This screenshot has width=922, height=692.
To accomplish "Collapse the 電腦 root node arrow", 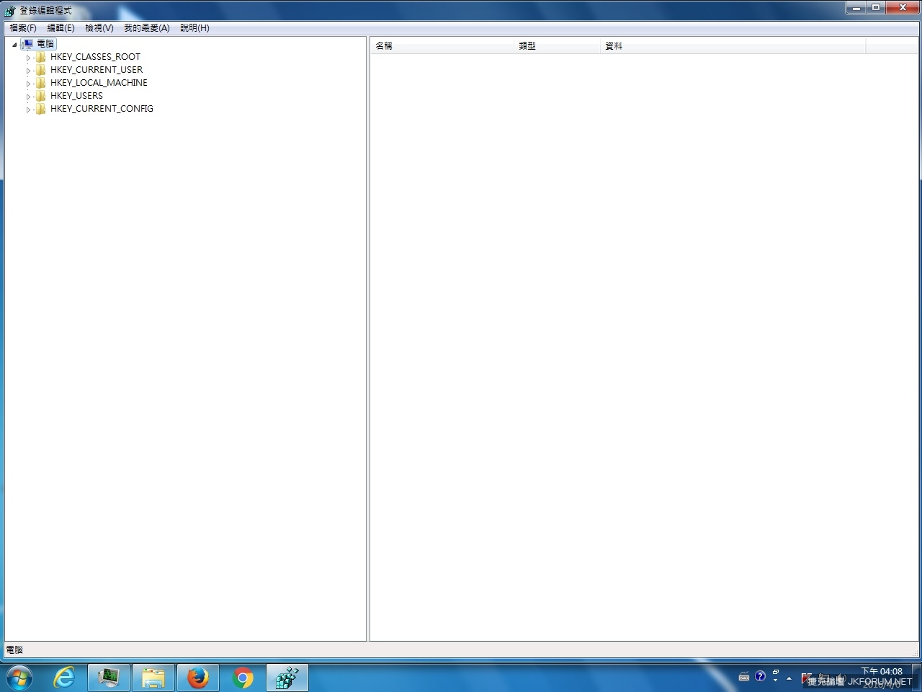I will [x=14, y=45].
